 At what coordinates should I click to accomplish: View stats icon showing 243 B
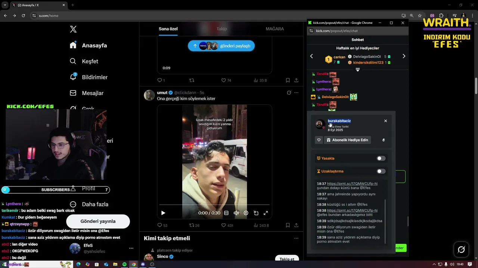coord(256,225)
